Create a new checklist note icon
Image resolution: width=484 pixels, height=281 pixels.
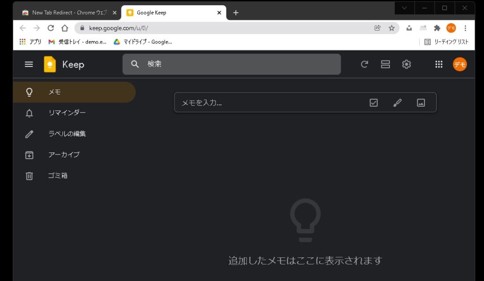(373, 102)
